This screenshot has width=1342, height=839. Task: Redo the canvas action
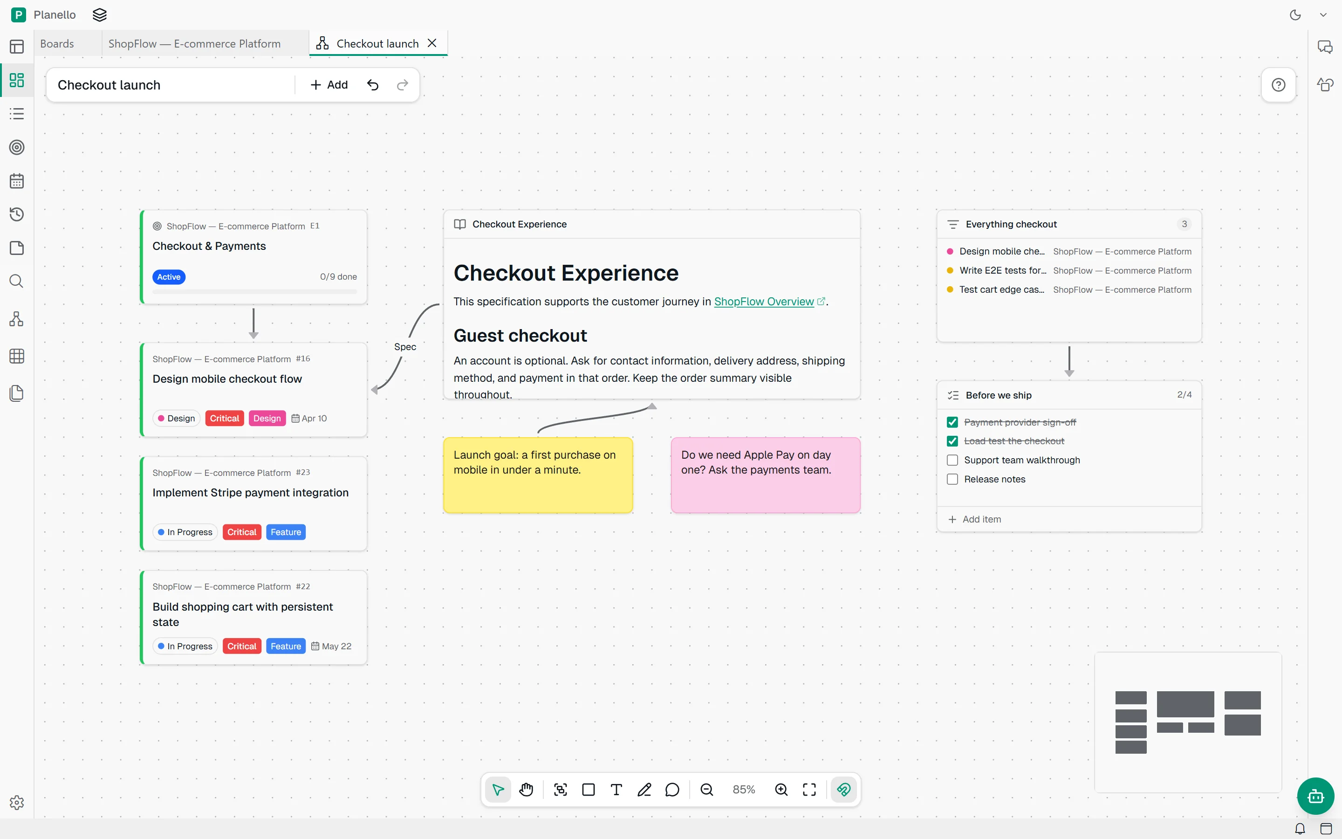coord(403,85)
